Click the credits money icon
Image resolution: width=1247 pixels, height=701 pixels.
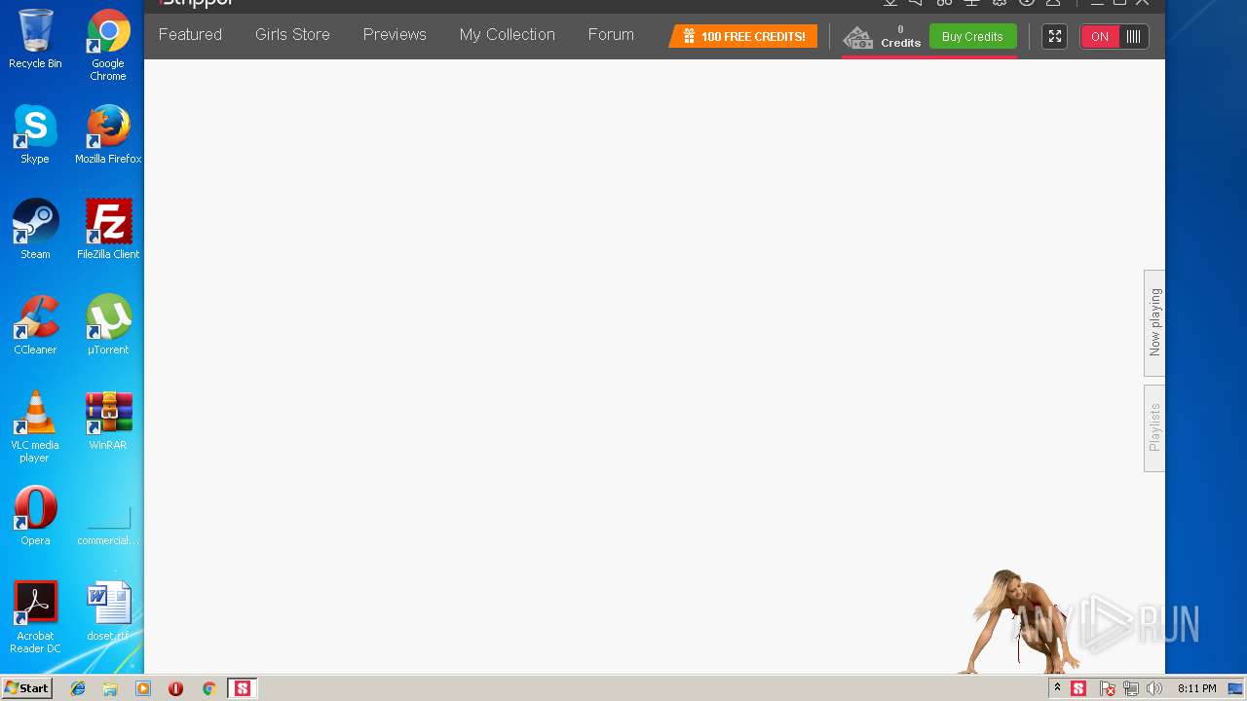click(858, 38)
